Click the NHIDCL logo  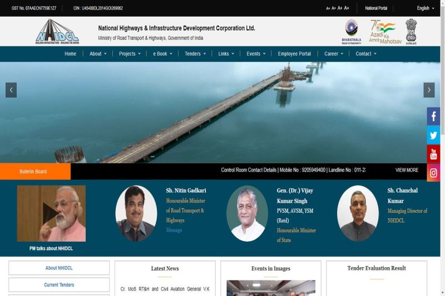coord(57,32)
